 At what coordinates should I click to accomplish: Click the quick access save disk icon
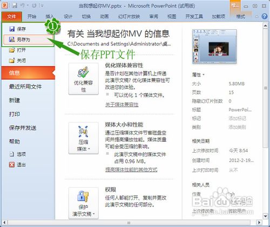(15, 5)
